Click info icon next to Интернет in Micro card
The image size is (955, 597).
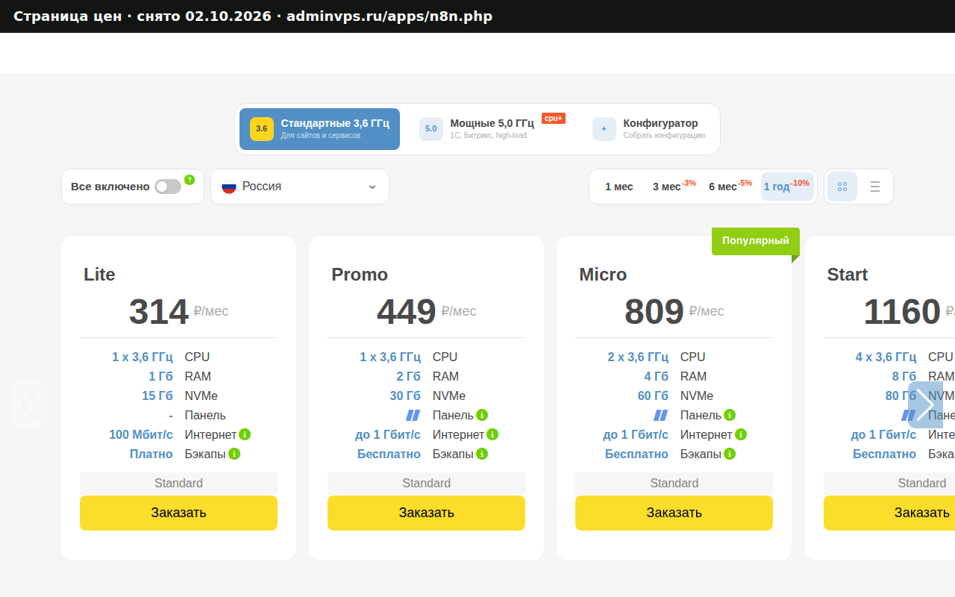pos(740,434)
